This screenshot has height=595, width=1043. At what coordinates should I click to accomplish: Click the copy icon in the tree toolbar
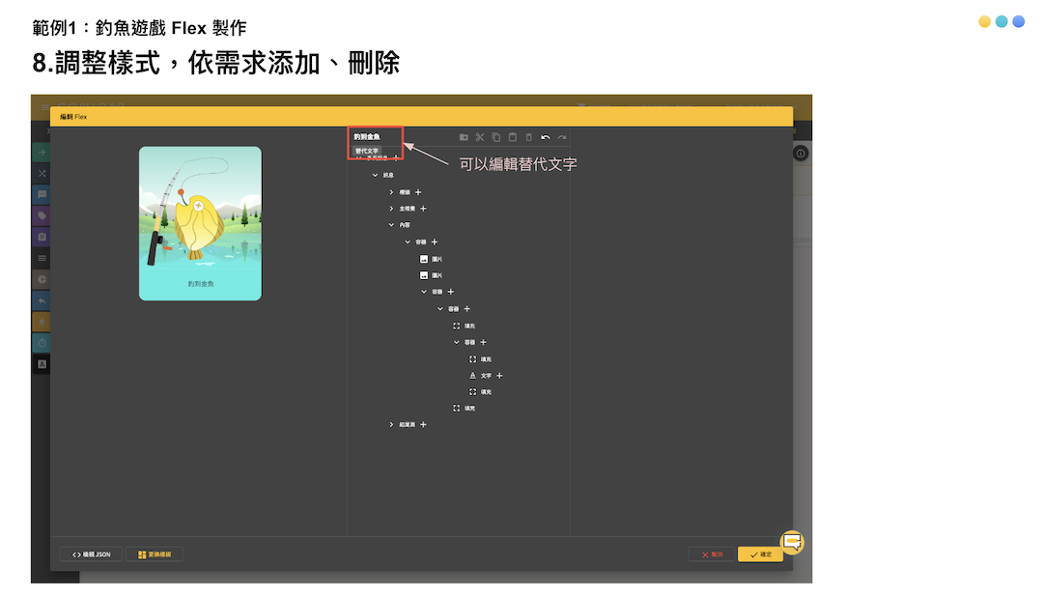(496, 137)
